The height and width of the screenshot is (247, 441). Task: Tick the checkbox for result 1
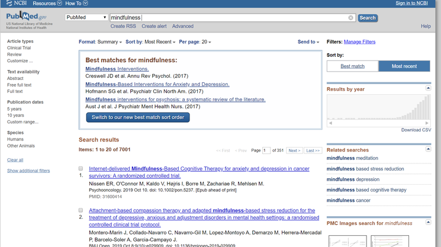click(81, 168)
